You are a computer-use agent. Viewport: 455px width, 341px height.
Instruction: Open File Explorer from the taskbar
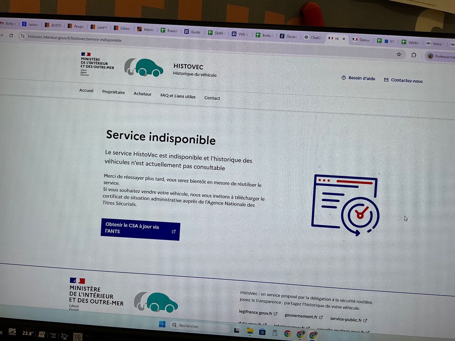coord(250,331)
